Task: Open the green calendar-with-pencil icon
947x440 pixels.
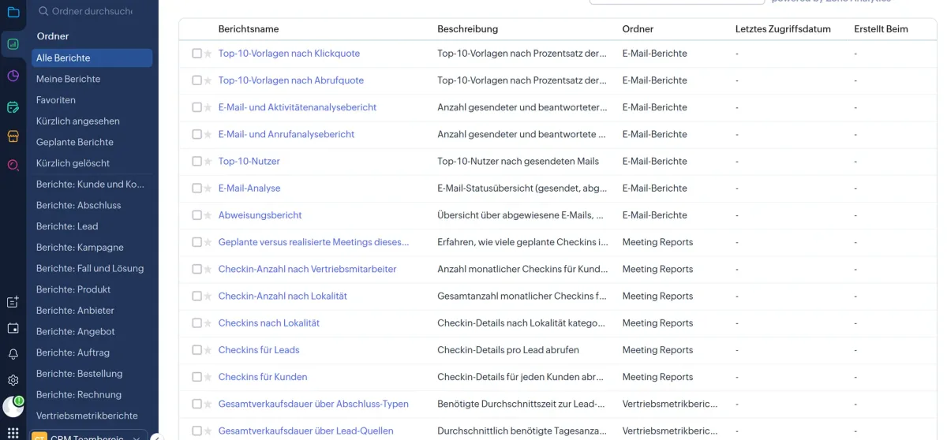Action: (x=13, y=107)
